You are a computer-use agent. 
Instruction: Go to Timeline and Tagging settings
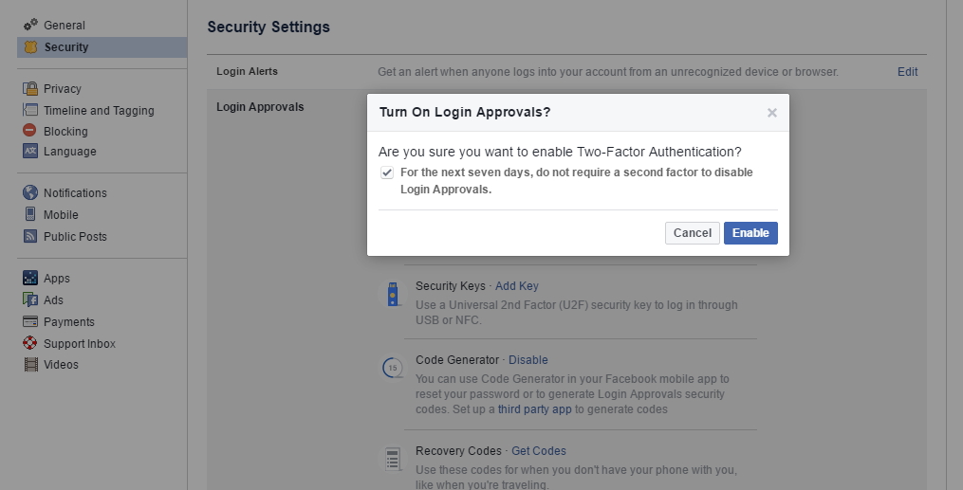point(99,111)
